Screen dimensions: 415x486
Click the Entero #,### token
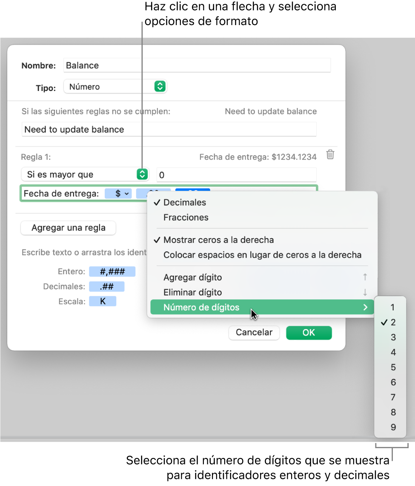point(112,272)
